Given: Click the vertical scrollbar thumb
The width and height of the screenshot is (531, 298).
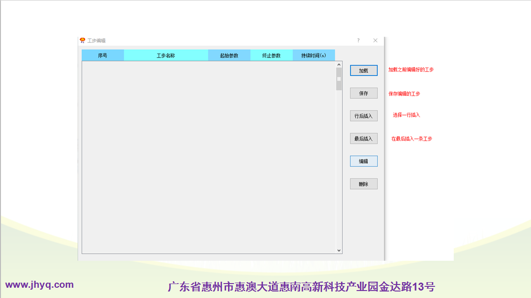Looking at the screenshot, I should pos(339,79).
